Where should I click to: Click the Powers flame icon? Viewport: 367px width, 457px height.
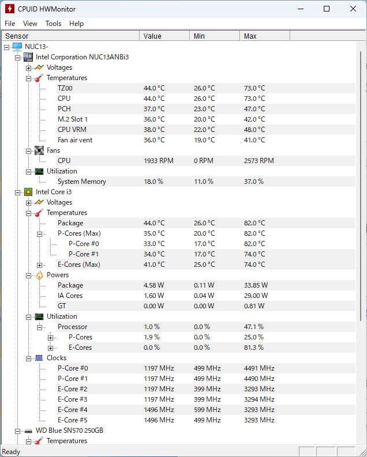click(39, 275)
